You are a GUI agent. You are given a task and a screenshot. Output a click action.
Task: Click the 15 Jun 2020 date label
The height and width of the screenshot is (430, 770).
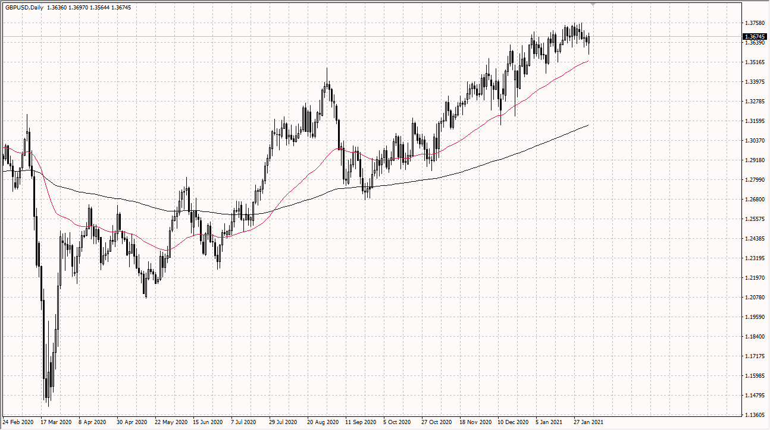(208, 422)
